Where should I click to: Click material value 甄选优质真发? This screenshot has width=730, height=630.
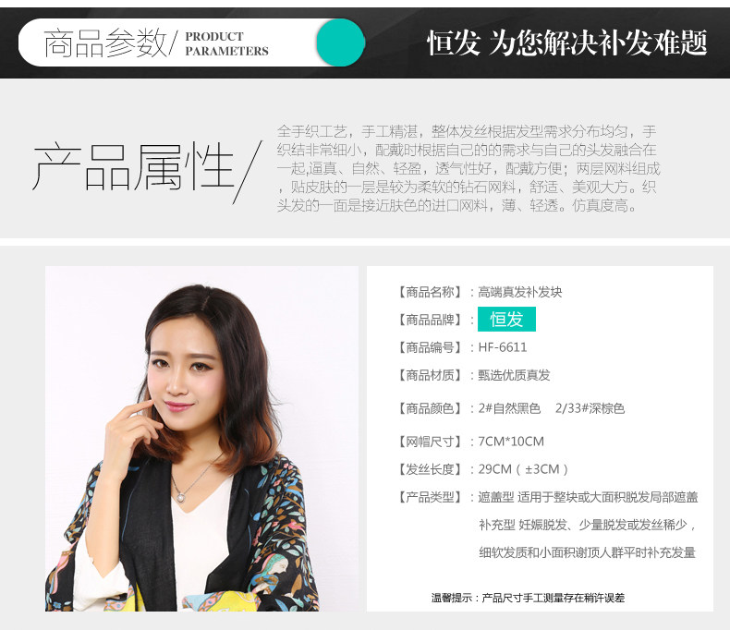514,375
